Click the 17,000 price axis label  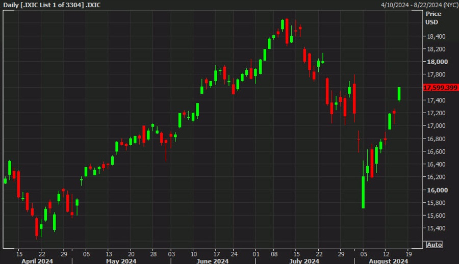coord(436,126)
